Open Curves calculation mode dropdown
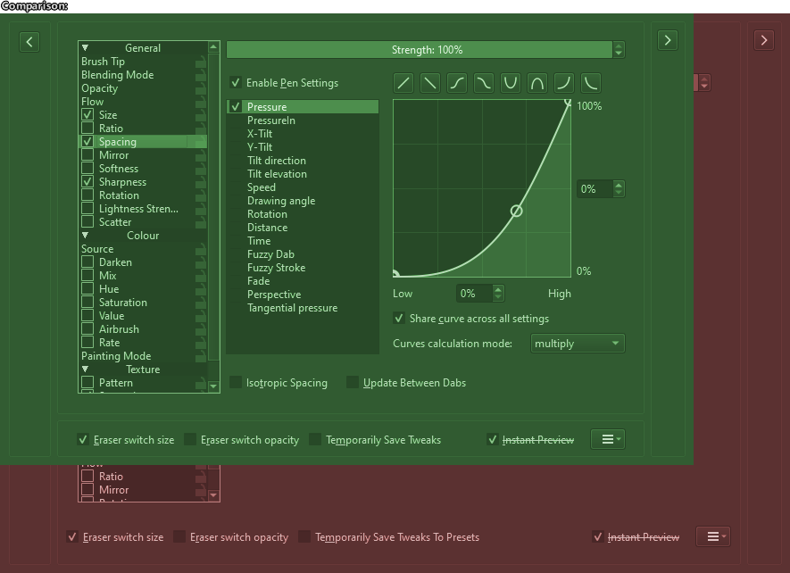This screenshot has width=790, height=573. 578,344
